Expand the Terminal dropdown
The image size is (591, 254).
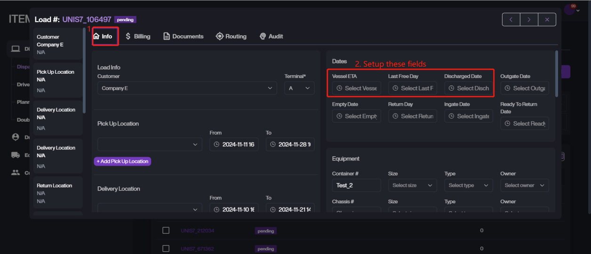pos(299,88)
